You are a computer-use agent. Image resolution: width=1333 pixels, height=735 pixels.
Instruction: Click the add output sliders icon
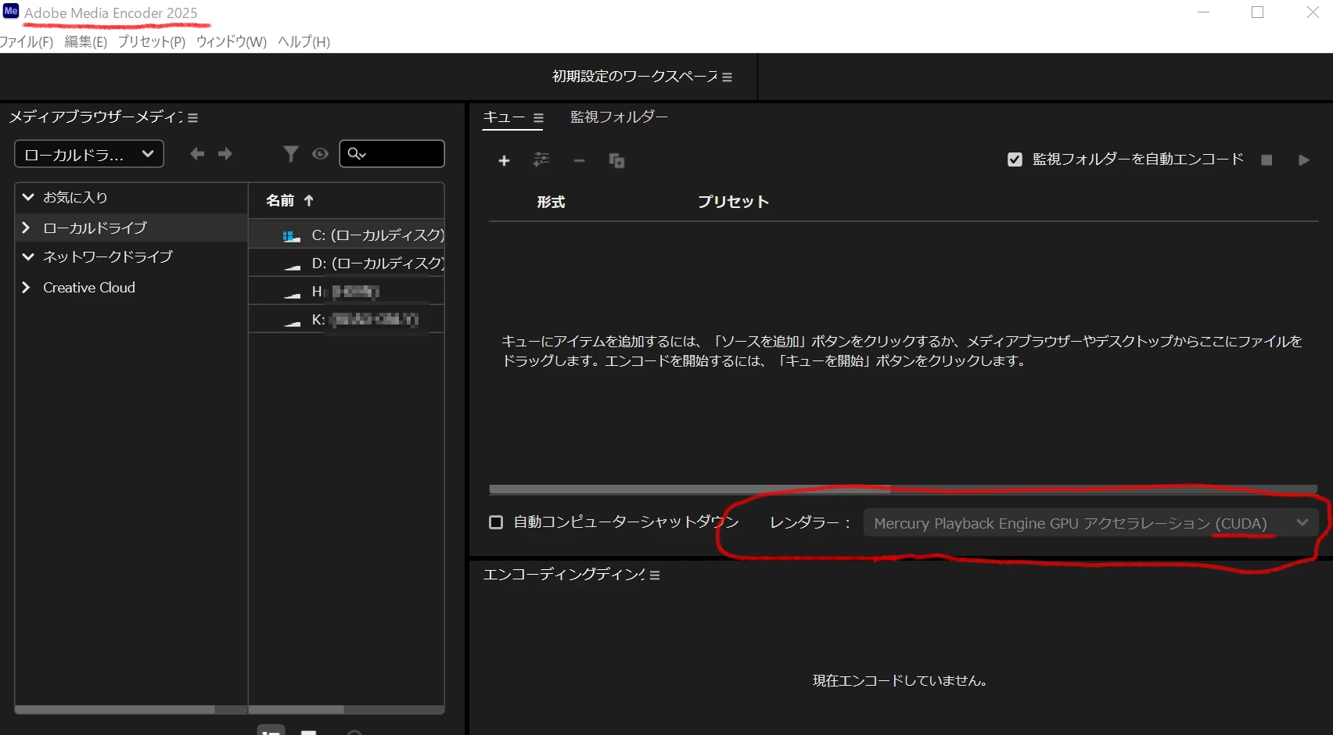point(541,160)
